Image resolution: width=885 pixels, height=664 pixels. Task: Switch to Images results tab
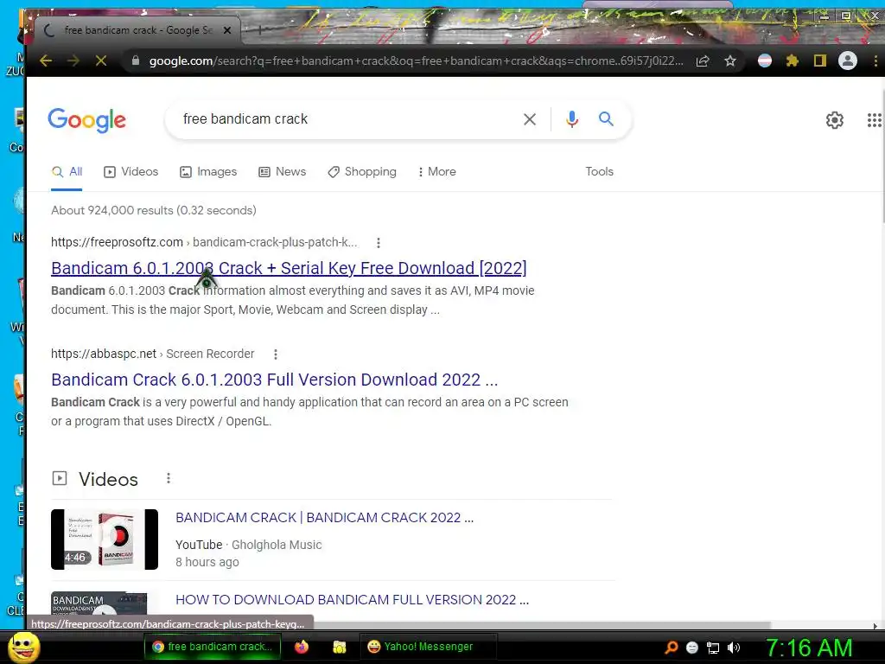[x=208, y=172]
